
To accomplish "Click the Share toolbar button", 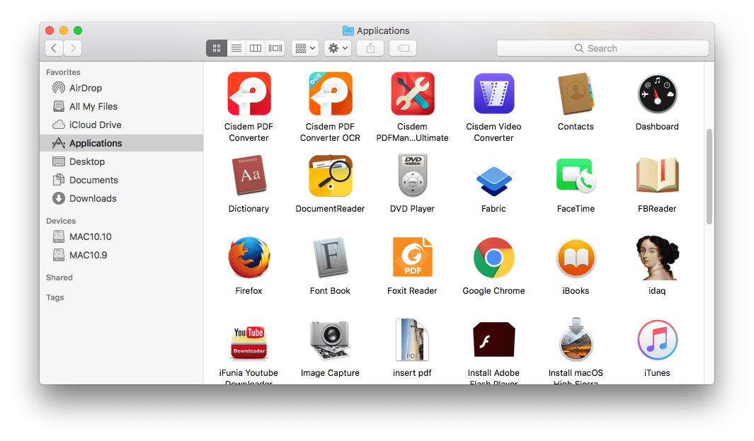I will (370, 48).
